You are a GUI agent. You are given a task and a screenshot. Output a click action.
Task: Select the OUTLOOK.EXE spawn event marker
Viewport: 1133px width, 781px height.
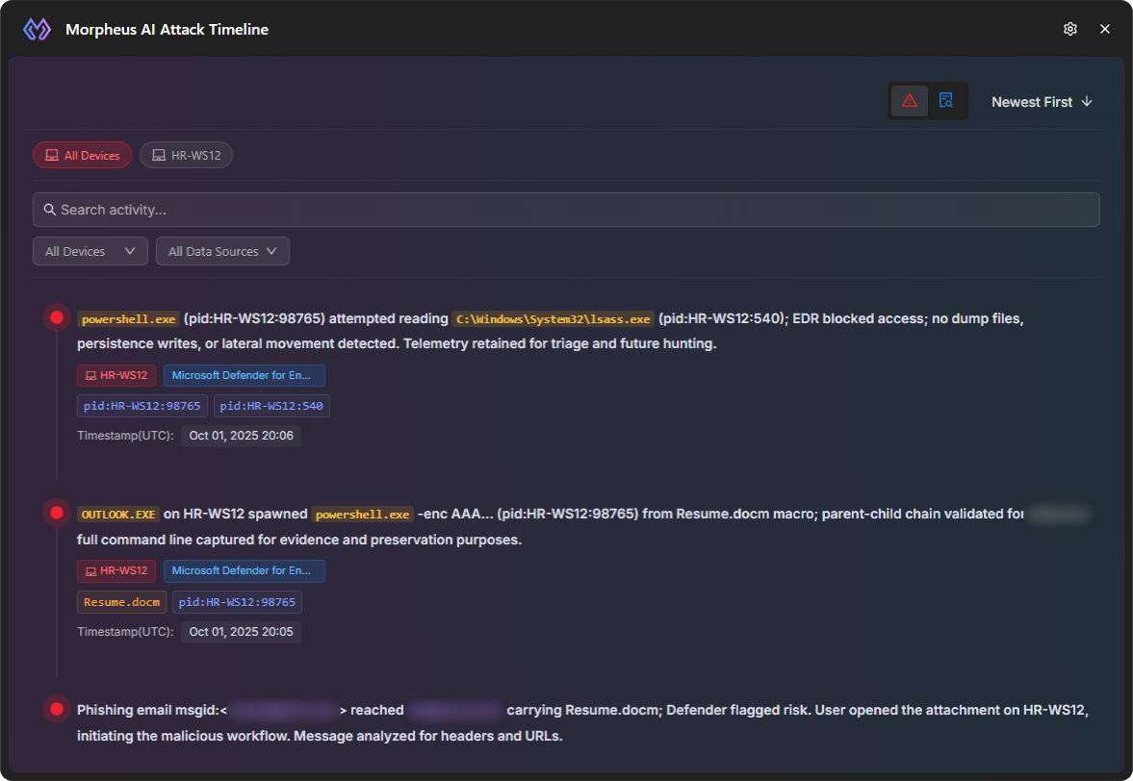pyautogui.click(x=57, y=513)
